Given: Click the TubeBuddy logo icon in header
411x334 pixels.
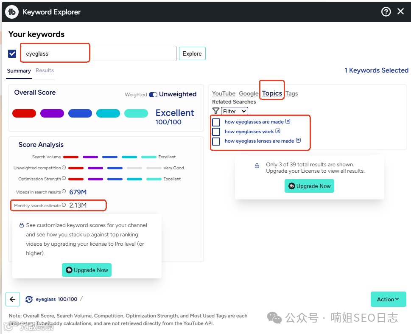Looking at the screenshot, I should [12, 12].
